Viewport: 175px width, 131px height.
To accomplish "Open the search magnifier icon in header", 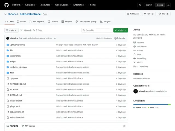I will tap(140, 5).
